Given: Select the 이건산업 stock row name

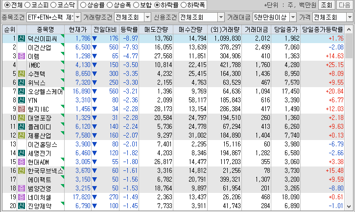Looking at the screenshot, I should [39, 47].
